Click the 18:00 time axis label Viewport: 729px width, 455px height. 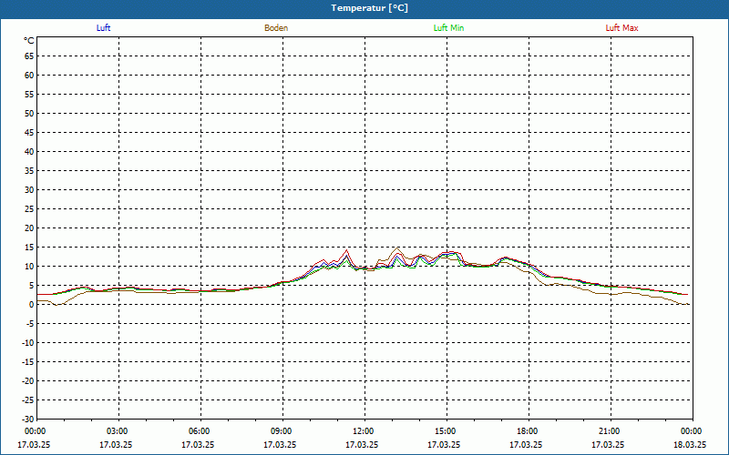528,431
